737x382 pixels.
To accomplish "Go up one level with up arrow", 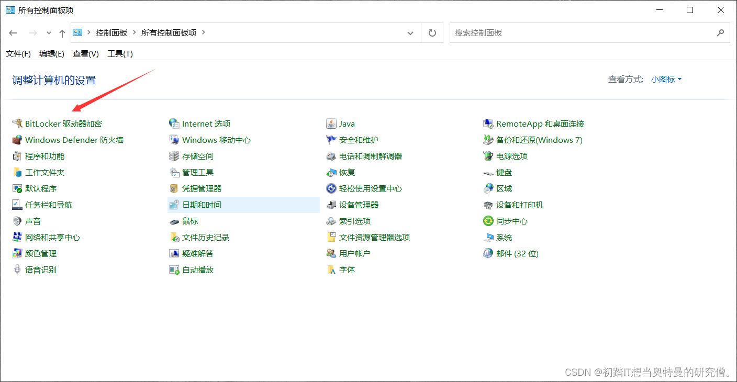I will pos(62,33).
